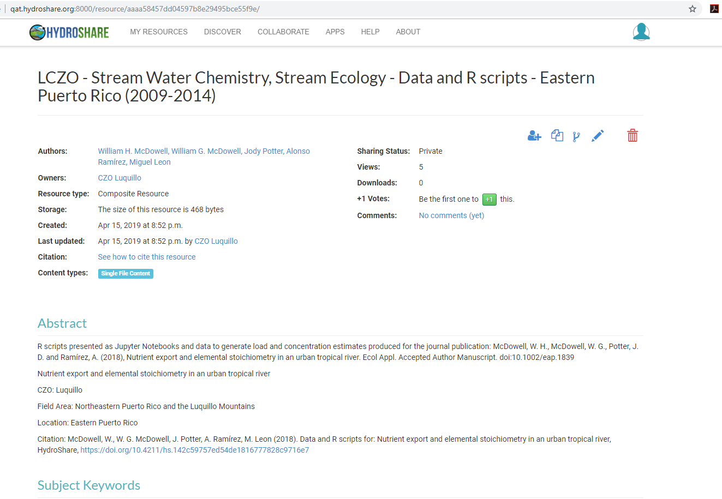
Task: Click the No comments (yet) link
Action: [x=451, y=215]
